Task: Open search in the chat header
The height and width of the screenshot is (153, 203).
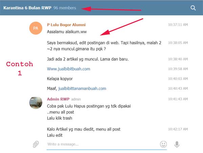Action: point(193,8)
